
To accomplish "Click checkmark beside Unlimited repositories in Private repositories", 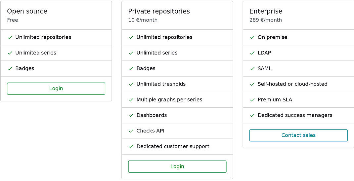I will (x=131, y=37).
